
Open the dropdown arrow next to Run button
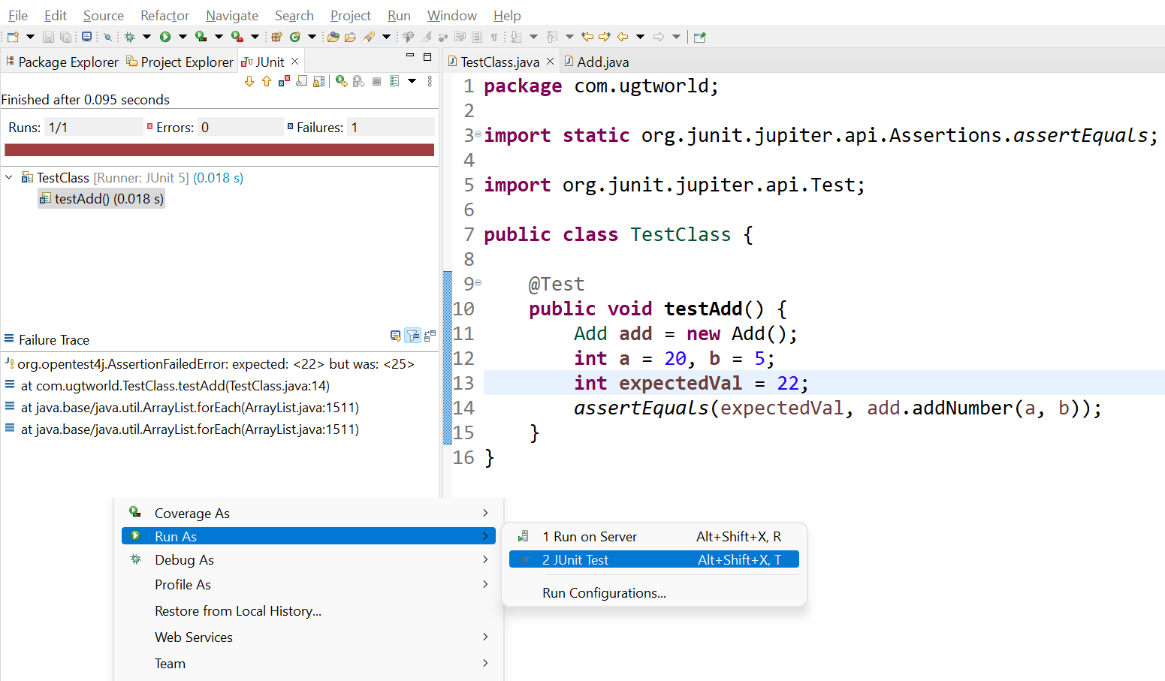pos(183,37)
